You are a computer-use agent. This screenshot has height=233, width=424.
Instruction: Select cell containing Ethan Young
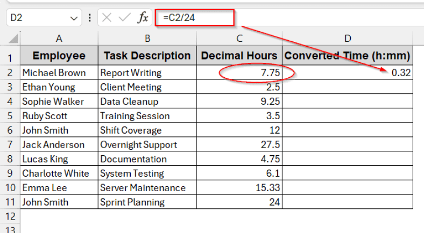coord(59,87)
